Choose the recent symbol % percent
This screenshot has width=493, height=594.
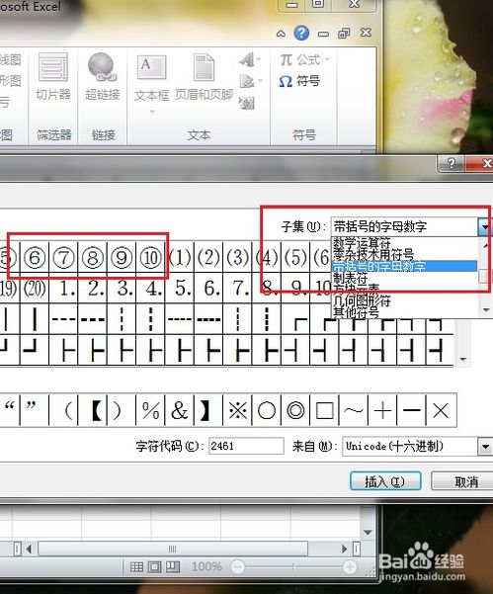[151, 410]
